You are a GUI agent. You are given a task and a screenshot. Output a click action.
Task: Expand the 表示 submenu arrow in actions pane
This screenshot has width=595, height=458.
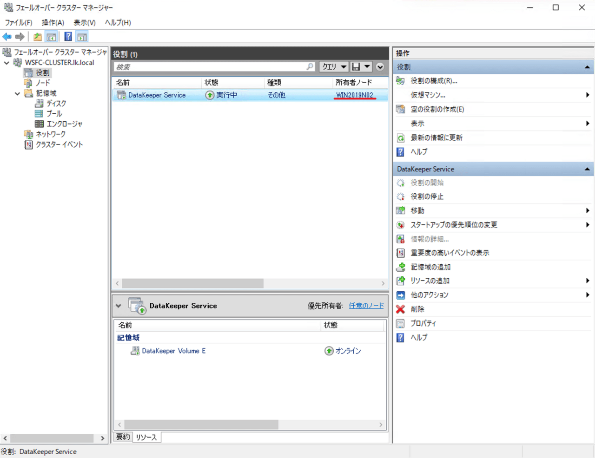pos(588,124)
